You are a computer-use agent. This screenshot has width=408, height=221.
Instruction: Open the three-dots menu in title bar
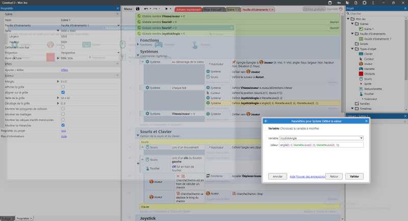(x=373, y=3)
